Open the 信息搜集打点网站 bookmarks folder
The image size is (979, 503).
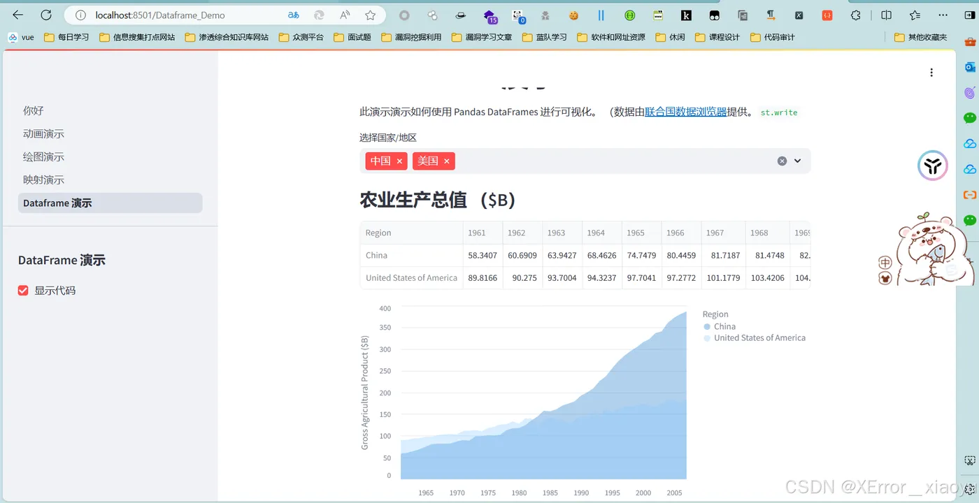[x=137, y=37]
